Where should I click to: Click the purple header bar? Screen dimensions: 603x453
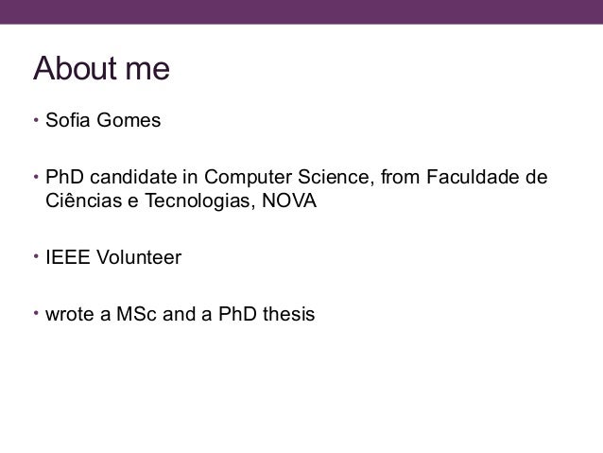[301, 12]
